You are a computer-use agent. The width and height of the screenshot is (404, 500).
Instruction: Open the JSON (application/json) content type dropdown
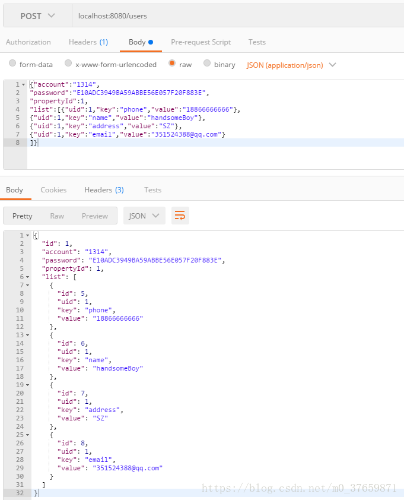click(x=291, y=65)
